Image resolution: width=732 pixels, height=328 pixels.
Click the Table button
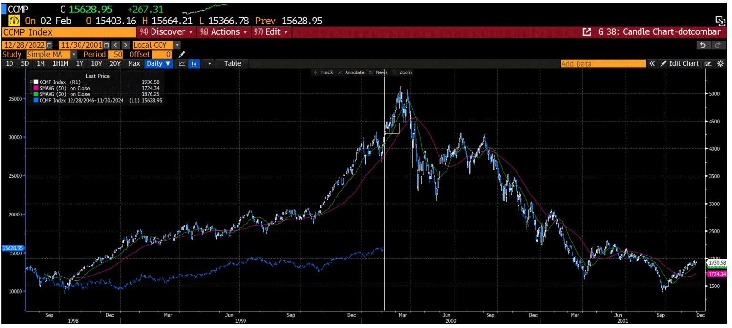(x=232, y=63)
